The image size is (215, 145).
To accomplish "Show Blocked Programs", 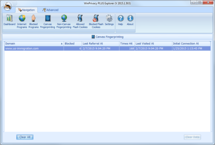I will click(x=33, y=21).
